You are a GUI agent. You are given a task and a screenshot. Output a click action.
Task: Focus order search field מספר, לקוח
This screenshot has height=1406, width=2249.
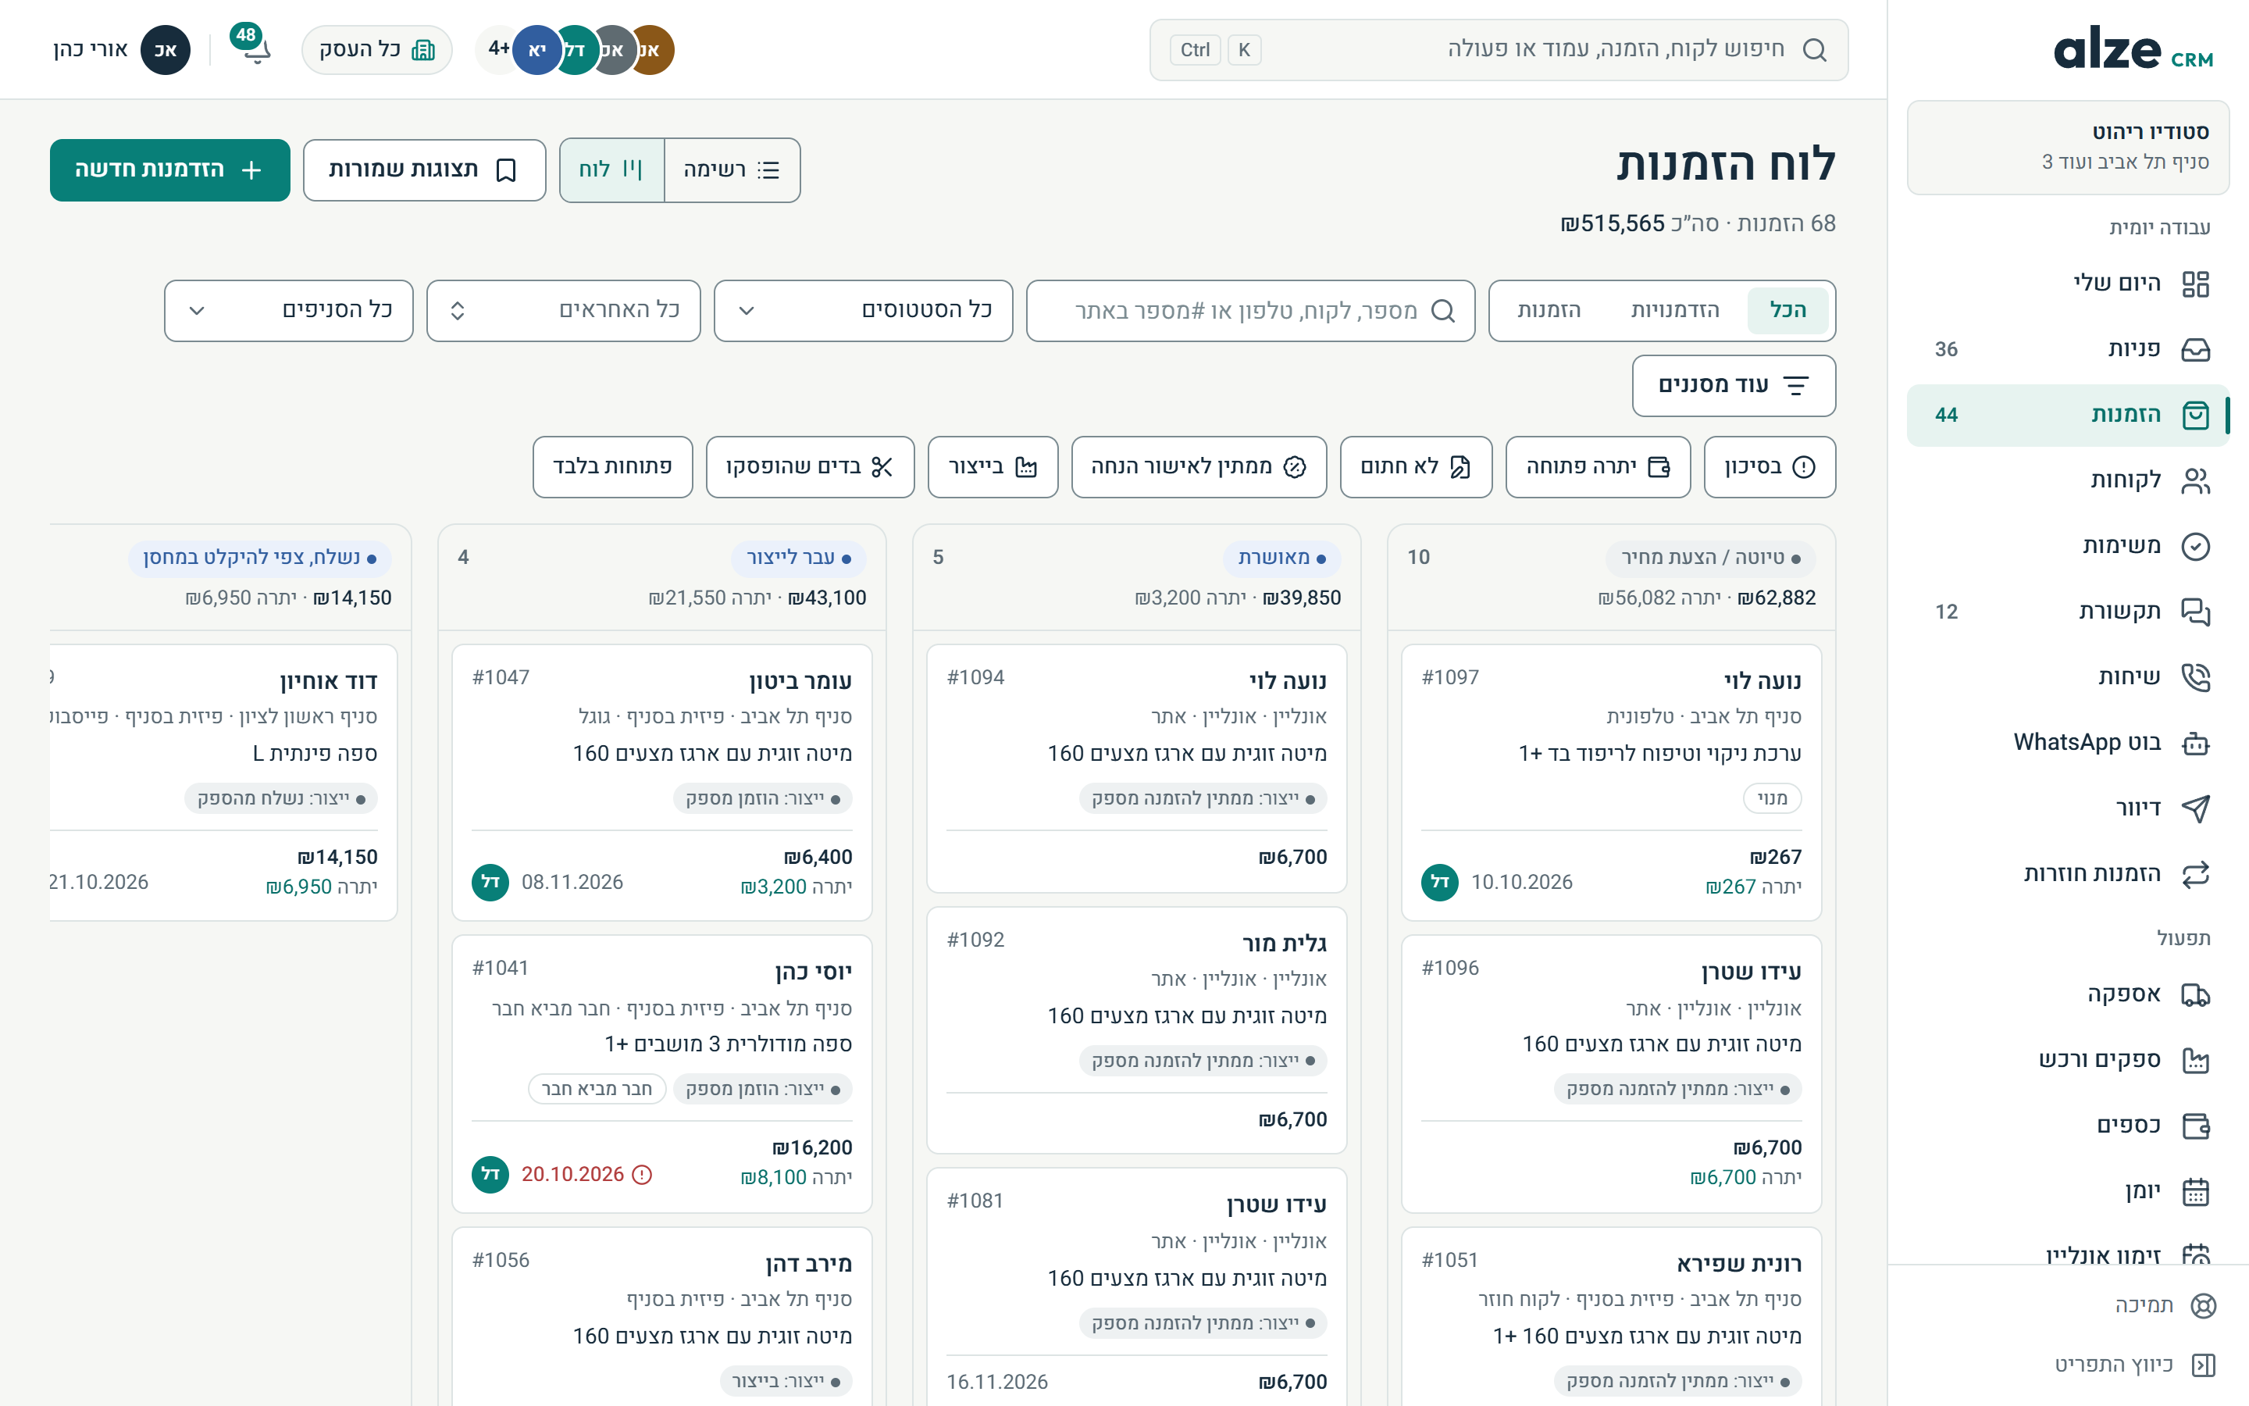tap(1250, 311)
